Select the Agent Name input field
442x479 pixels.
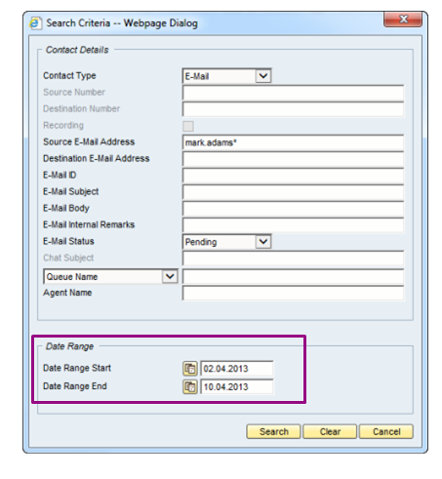[293, 294]
